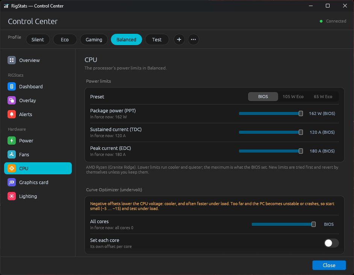This screenshot has height=275, width=354.
Task: Click the Control Center header title
Action: click(33, 21)
